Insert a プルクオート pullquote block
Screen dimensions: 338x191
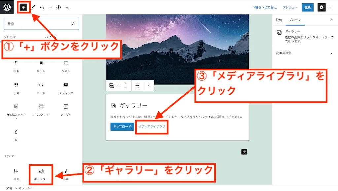41,110
